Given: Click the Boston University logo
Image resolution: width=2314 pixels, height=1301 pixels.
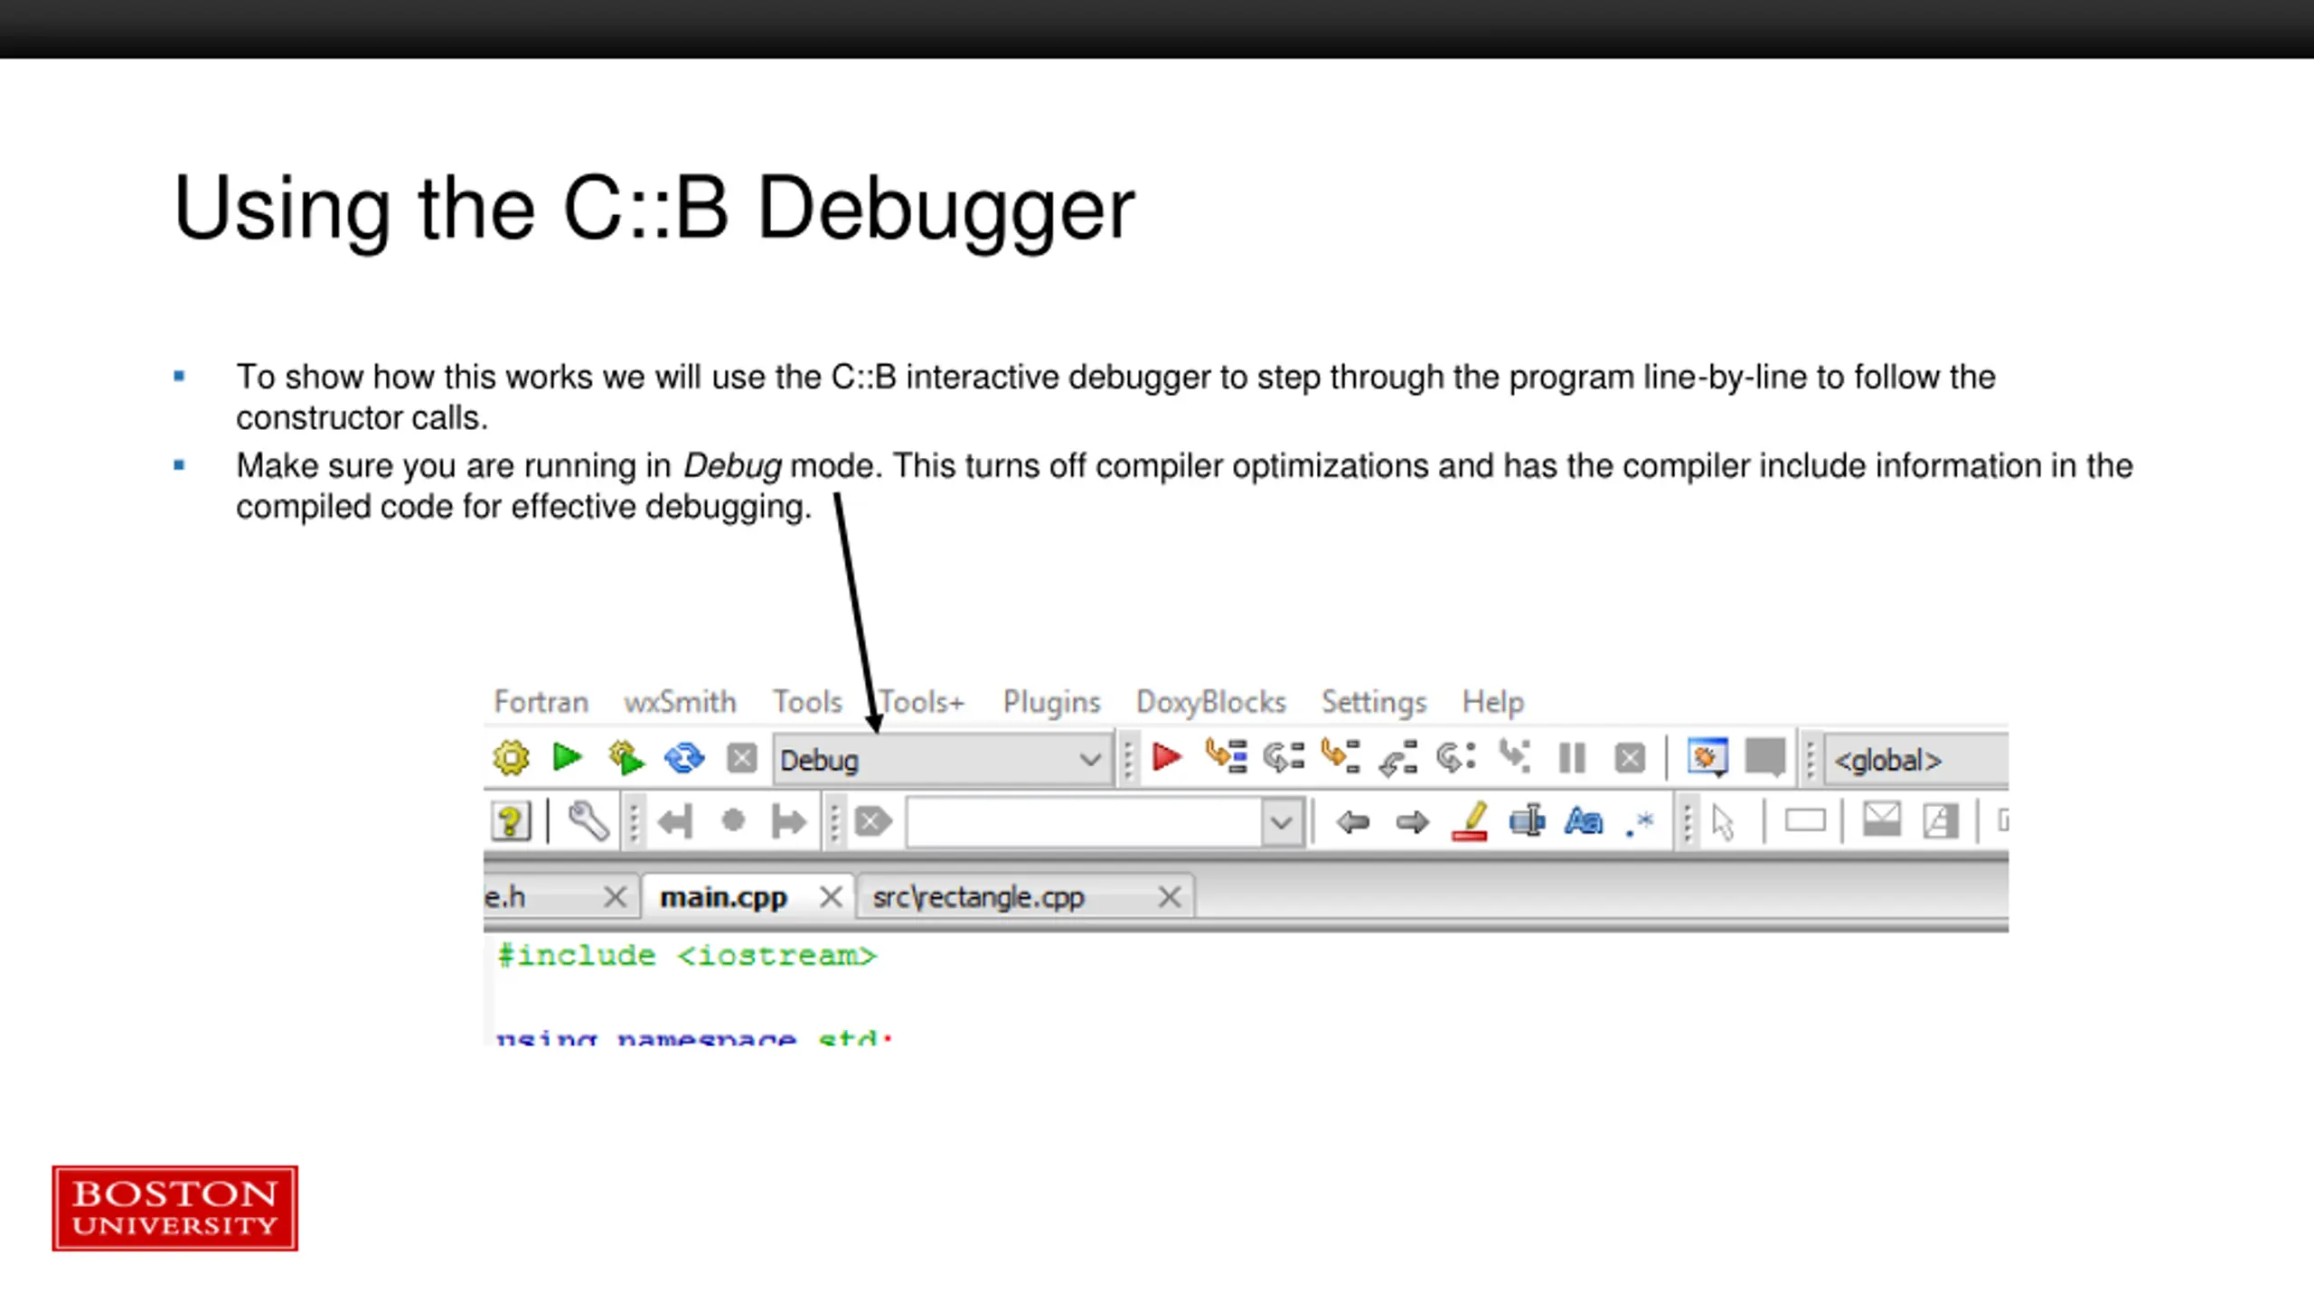Looking at the screenshot, I should point(174,1208).
